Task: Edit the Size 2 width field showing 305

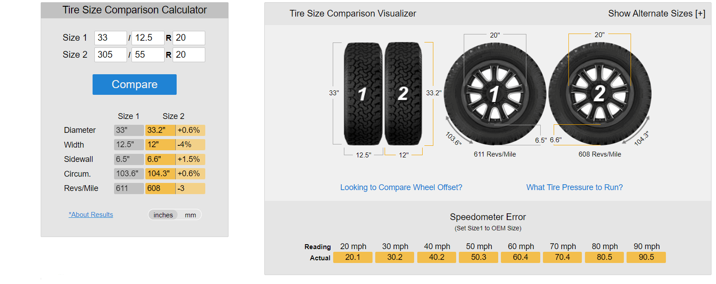Action: pos(110,55)
